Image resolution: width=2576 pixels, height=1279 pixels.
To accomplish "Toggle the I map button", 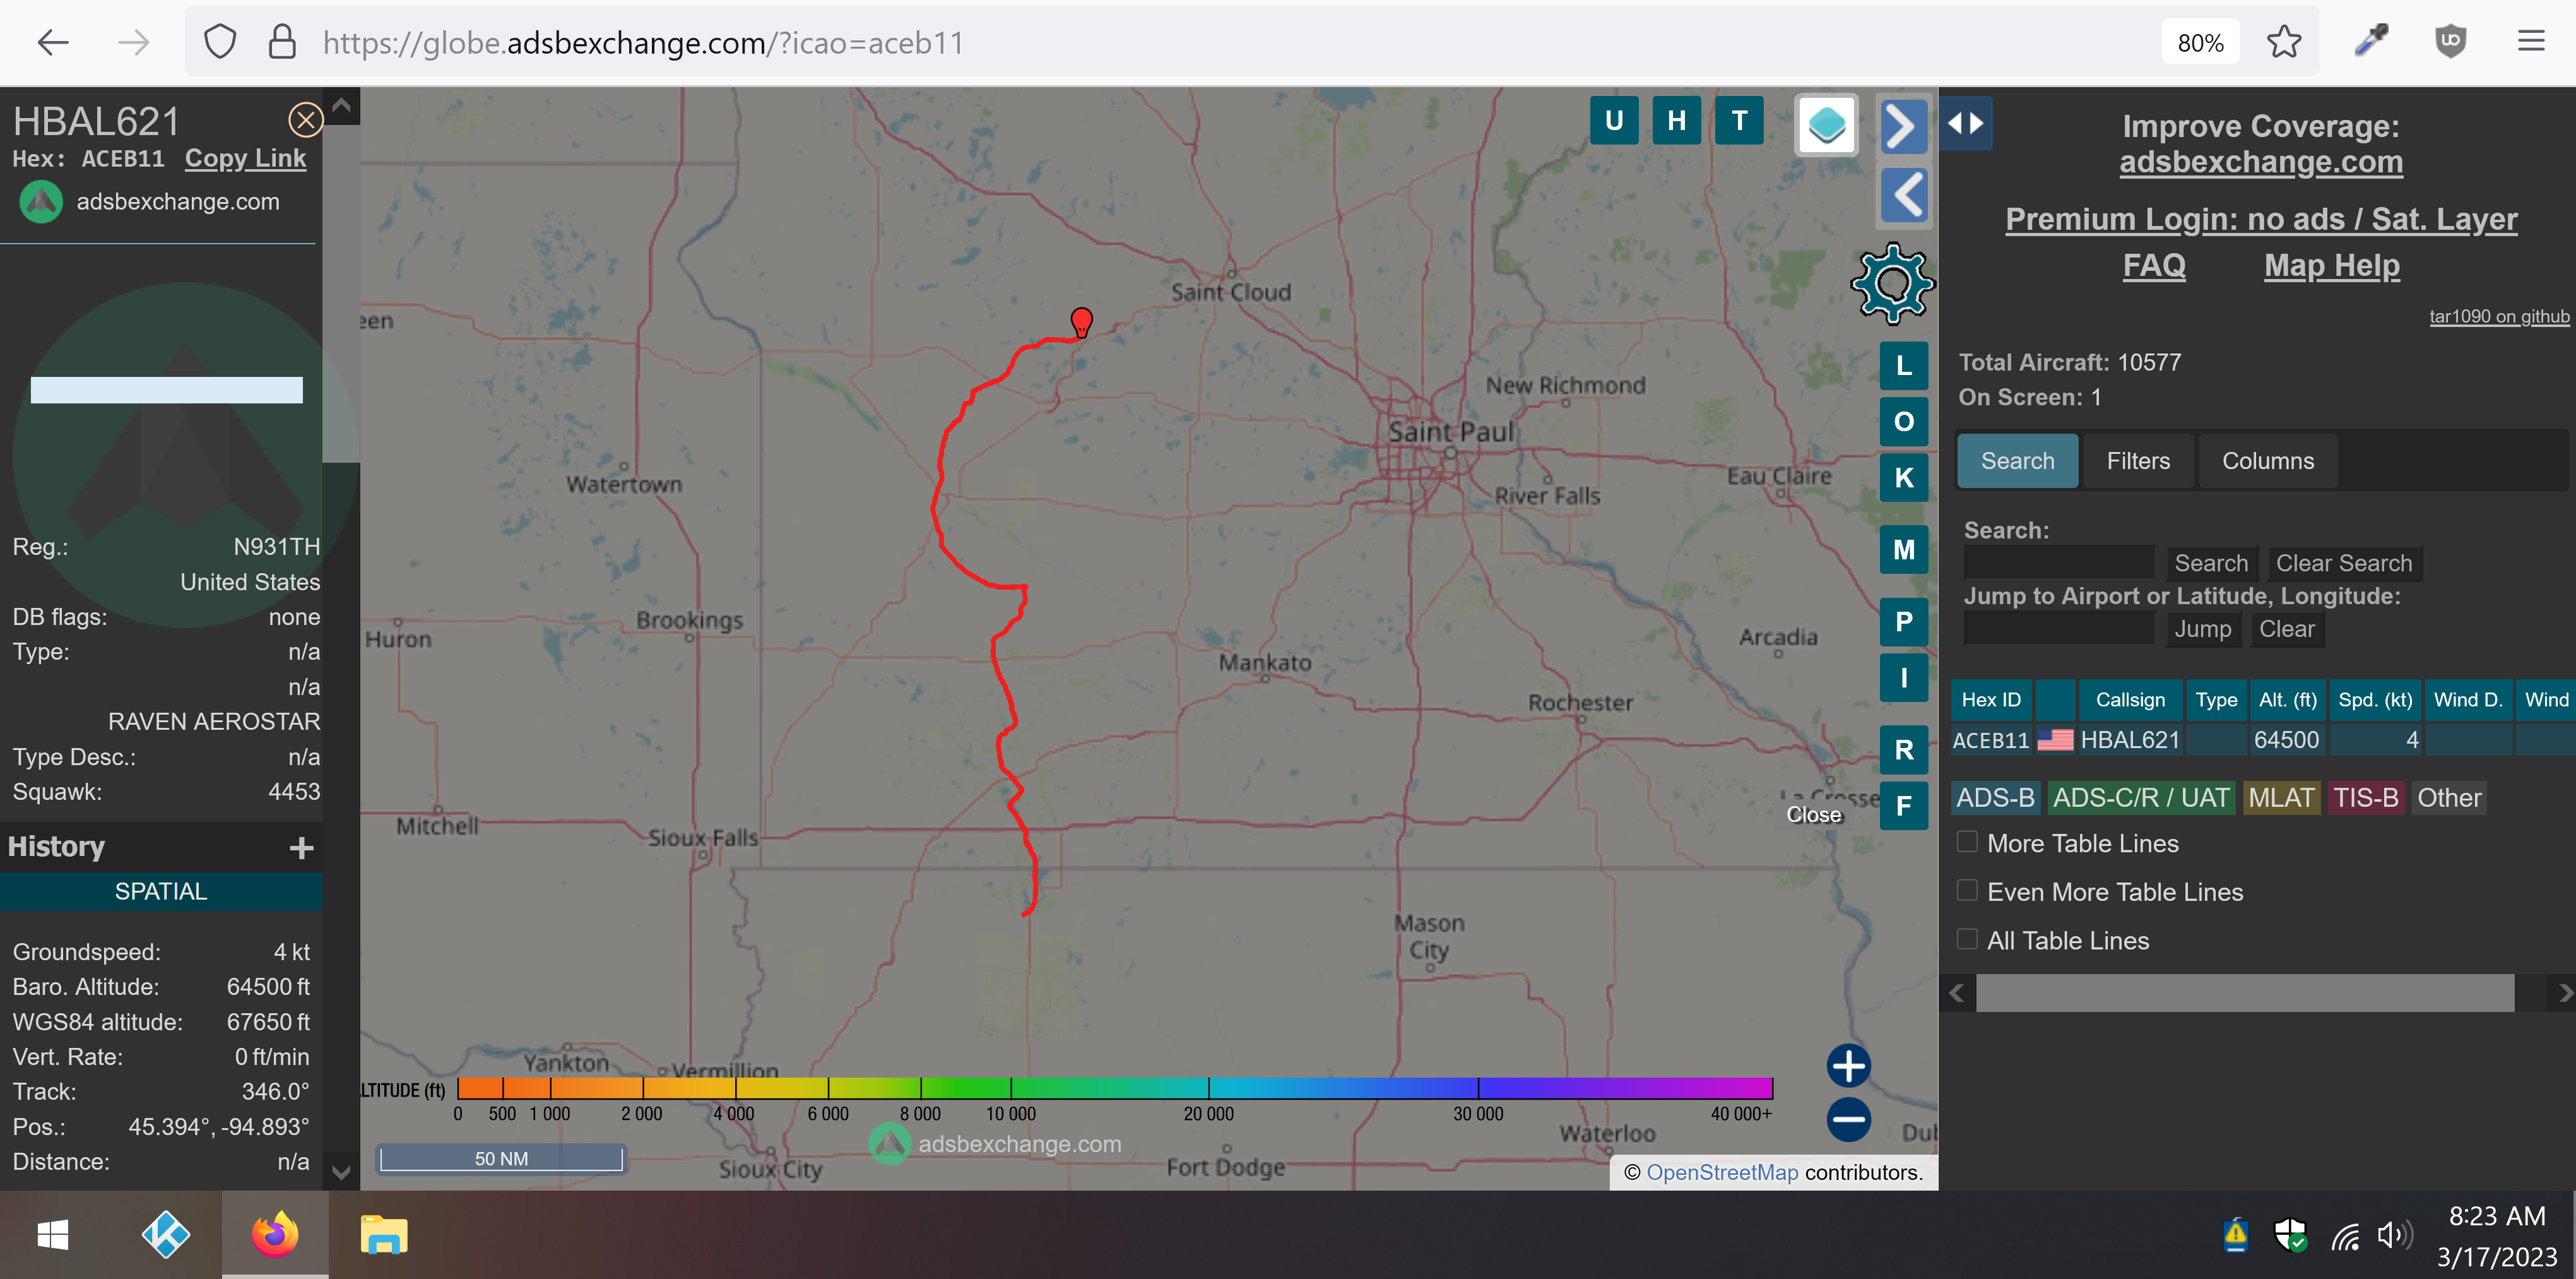I will [1904, 678].
